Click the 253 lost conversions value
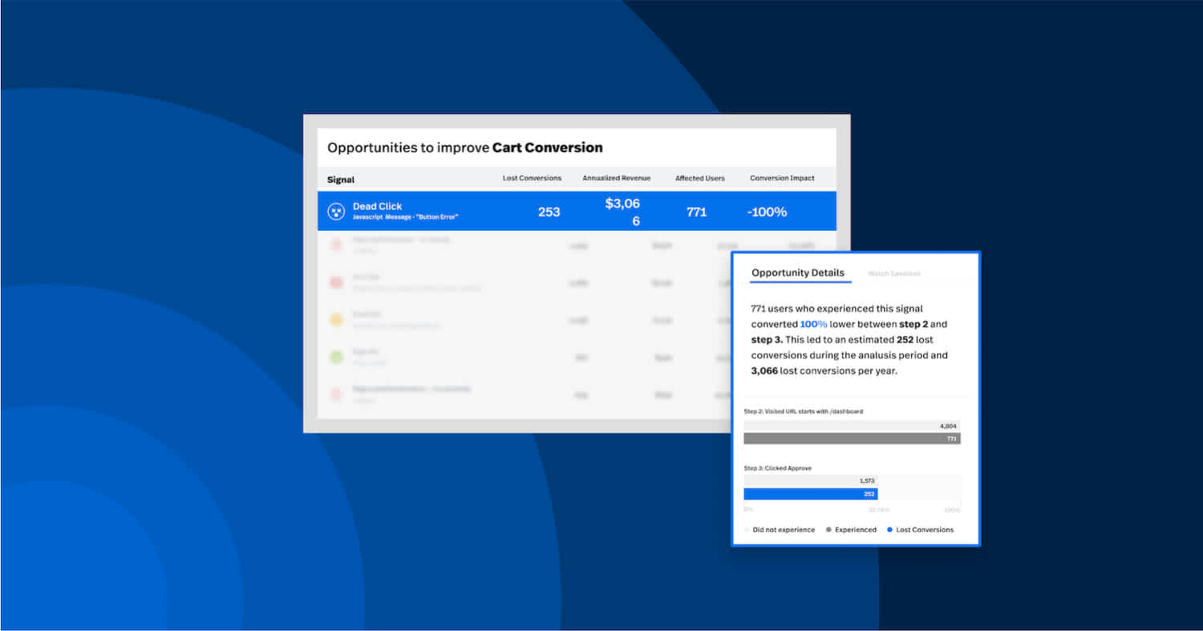 coord(549,212)
